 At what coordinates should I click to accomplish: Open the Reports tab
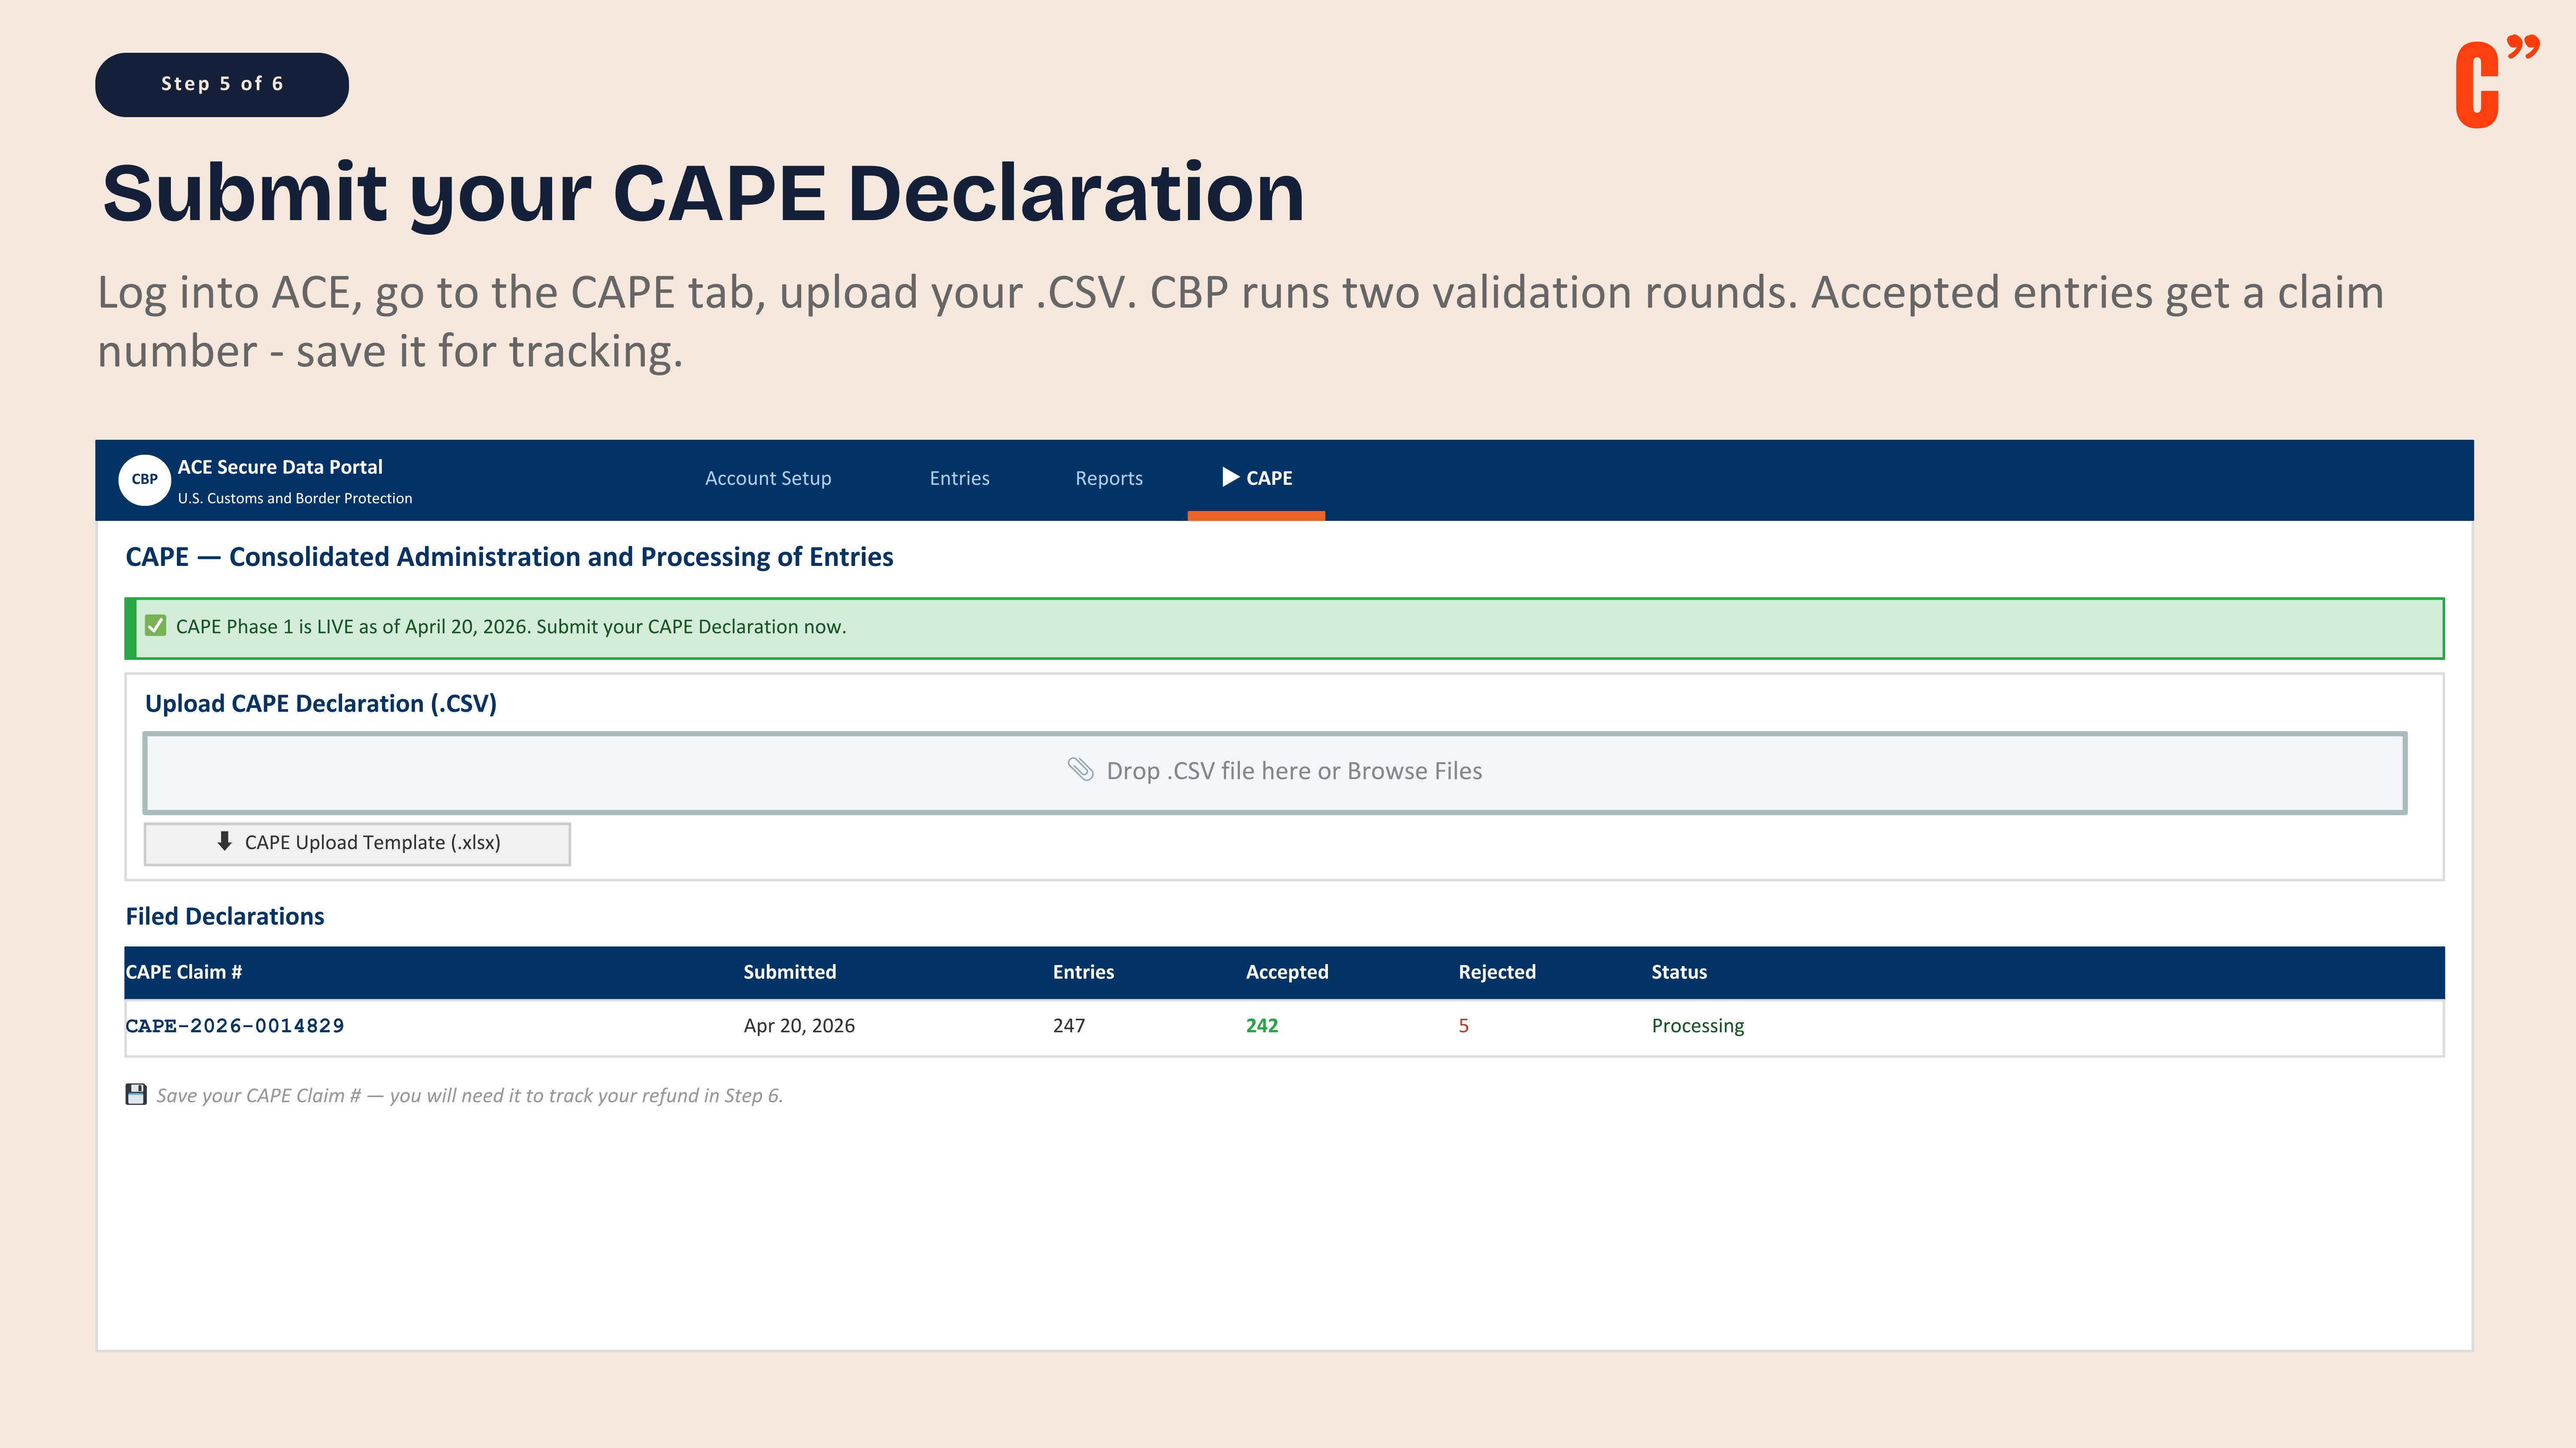pos(1108,479)
